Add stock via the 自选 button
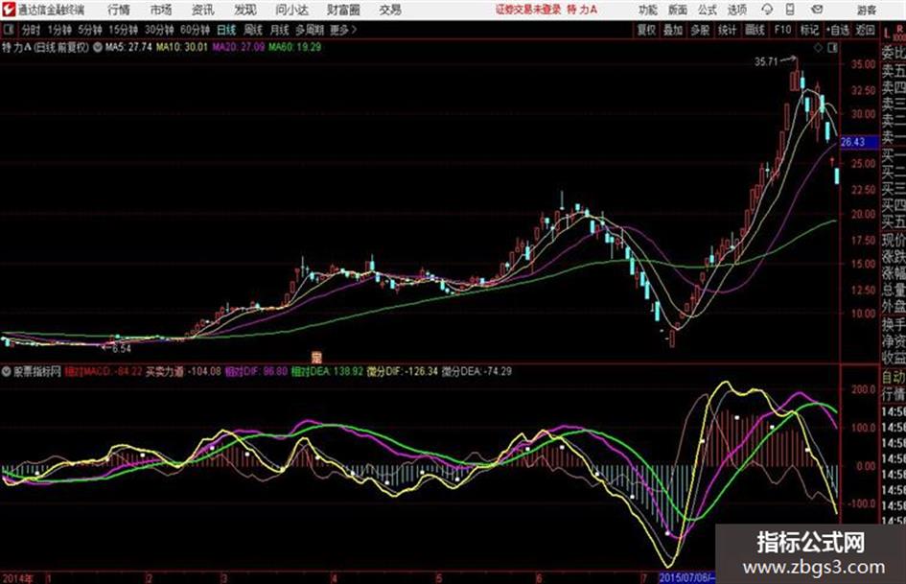906x584 pixels. point(838,30)
